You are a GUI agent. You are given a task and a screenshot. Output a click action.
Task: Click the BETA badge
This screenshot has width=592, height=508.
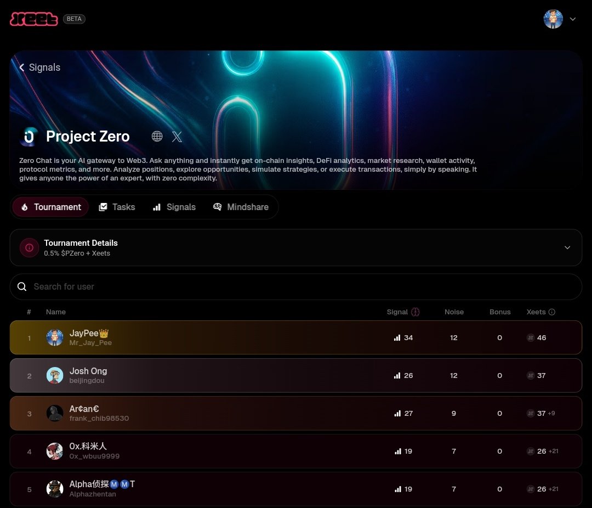click(74, 19)
